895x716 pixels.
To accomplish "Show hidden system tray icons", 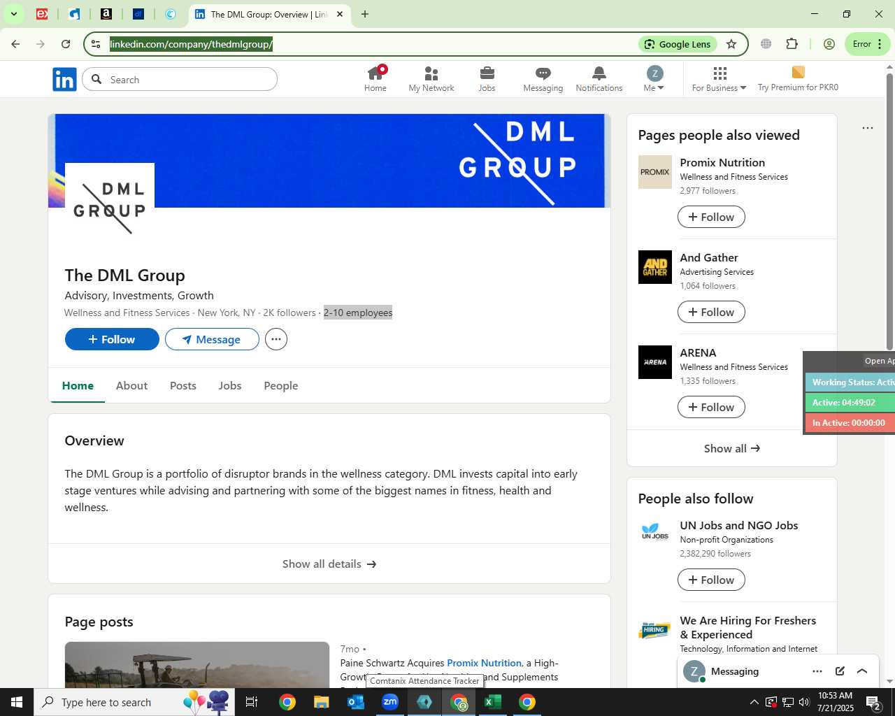I will pos(754,702).
